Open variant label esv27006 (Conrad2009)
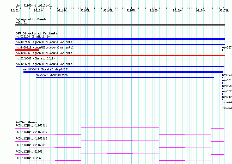 click(x=52, y=75)
